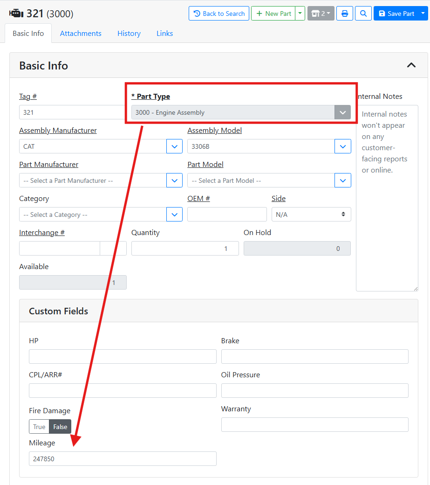The height and width of the screenshot is (485, 430).
Task: Open the Part Manufacturer dropdown arrow
Action: [x=174, y=180]
